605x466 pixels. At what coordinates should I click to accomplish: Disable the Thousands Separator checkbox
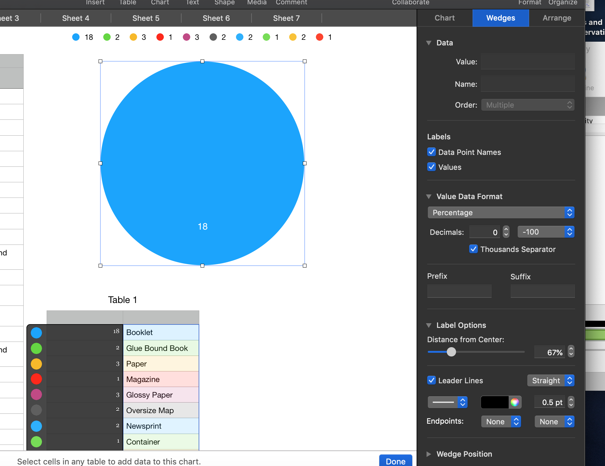473,249
